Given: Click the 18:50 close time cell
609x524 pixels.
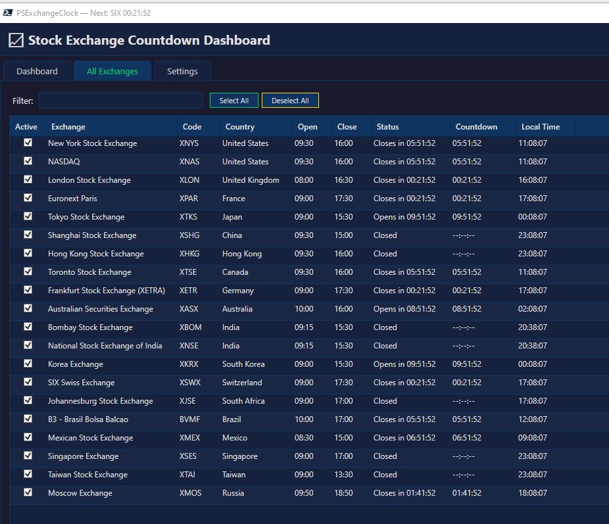Looking at the screenshot, I should click(x=343, y=493).
